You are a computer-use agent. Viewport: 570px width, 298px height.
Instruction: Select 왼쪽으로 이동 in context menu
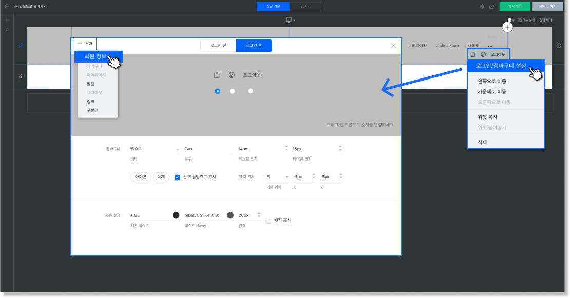point(492,82)
